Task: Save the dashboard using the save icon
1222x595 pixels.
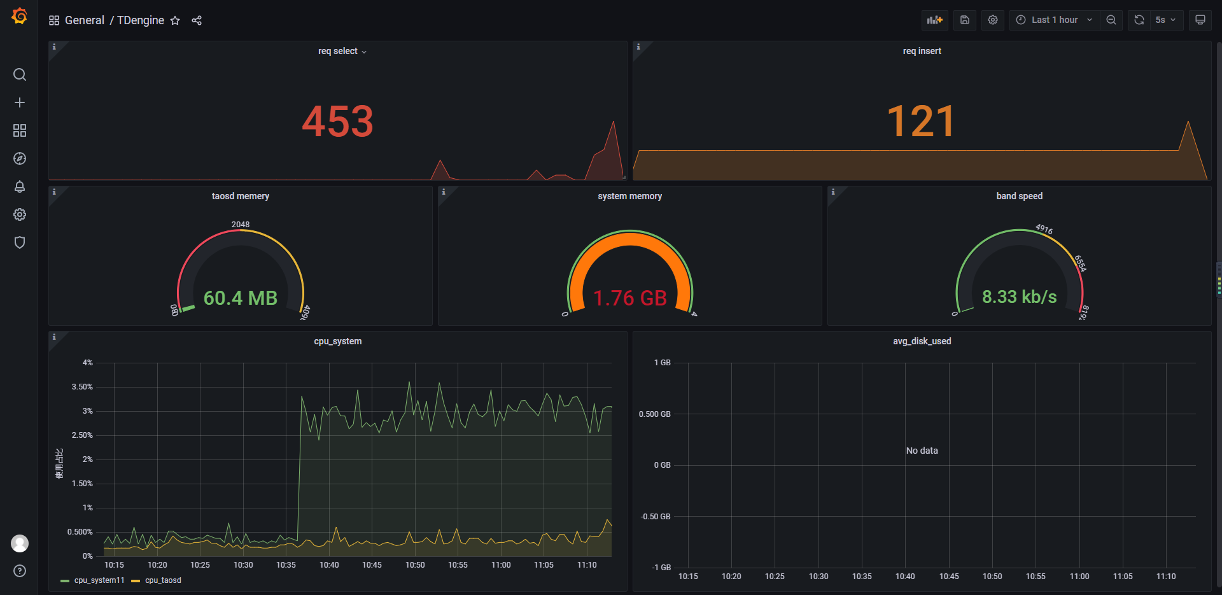Action: 965,20
